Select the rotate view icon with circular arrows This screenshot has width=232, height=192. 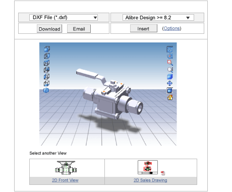click(170, 50)
